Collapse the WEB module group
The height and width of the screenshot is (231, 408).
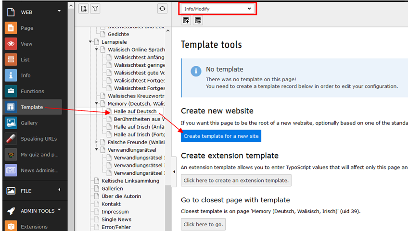pos(59,11)
